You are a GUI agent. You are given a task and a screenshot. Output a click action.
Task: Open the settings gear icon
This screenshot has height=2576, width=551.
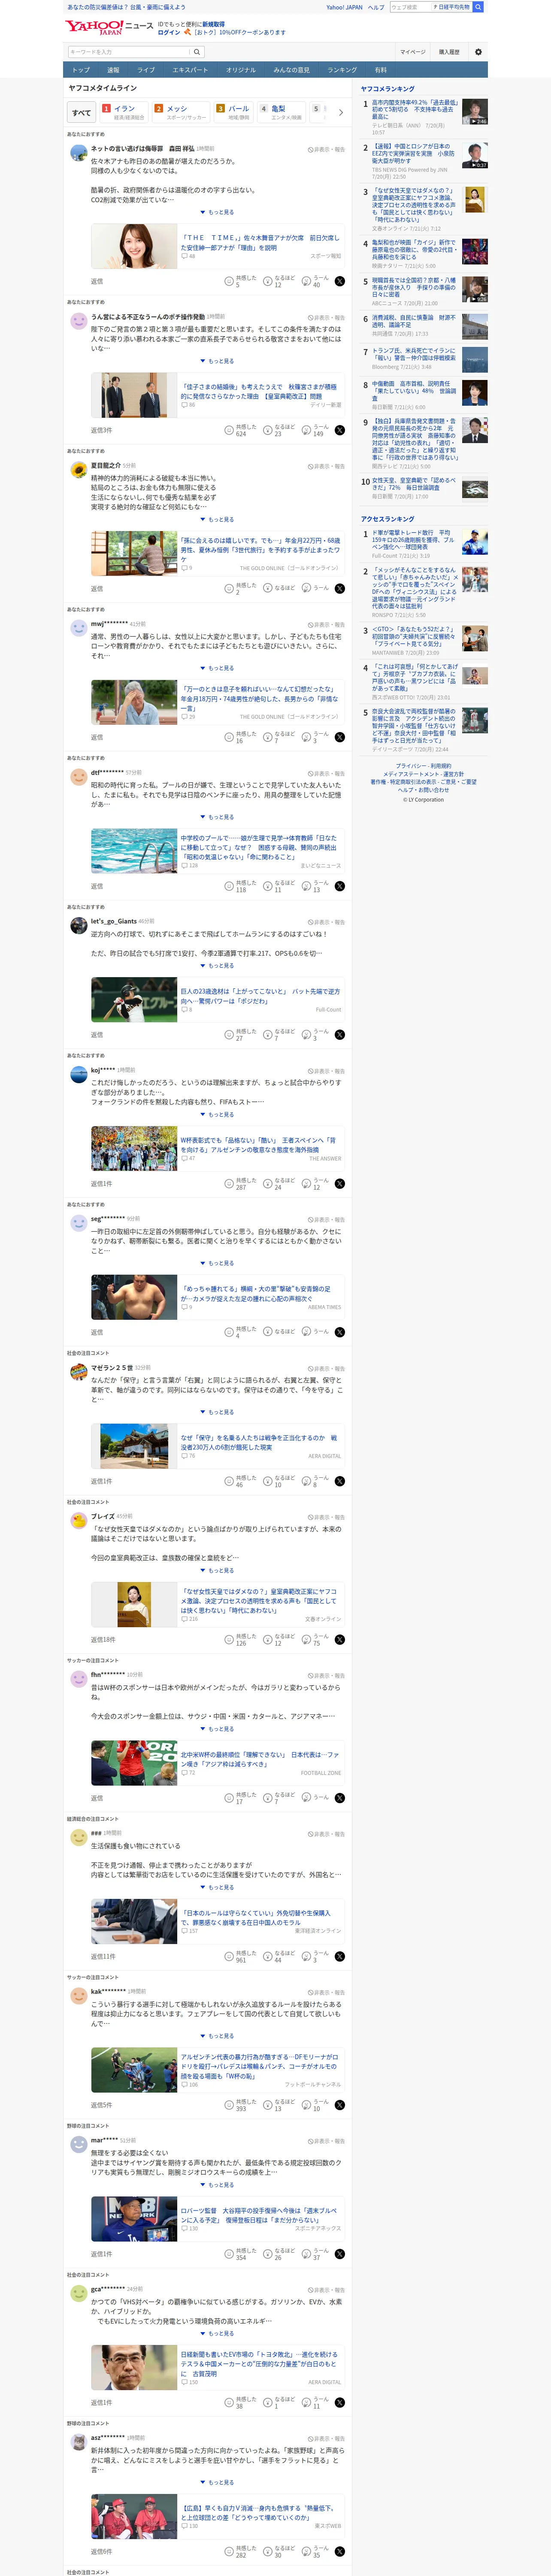(478, 52)
